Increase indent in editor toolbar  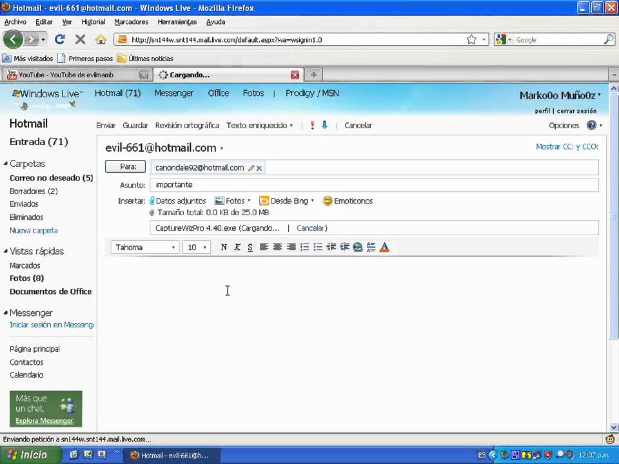tap(344, 247)
